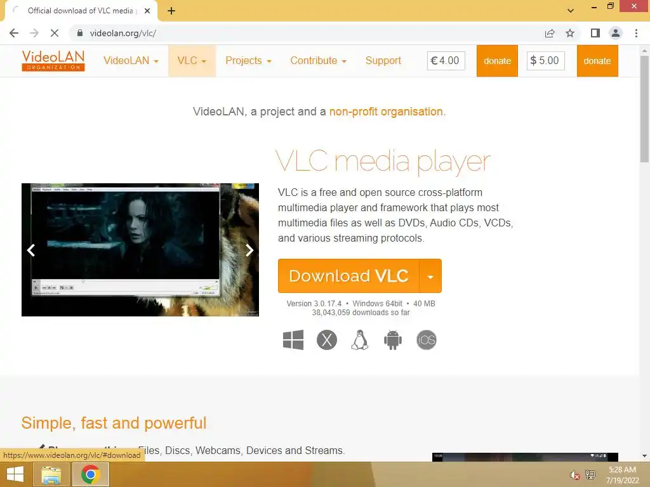
Task: Open network status tray icon
Action: (590, 475)
